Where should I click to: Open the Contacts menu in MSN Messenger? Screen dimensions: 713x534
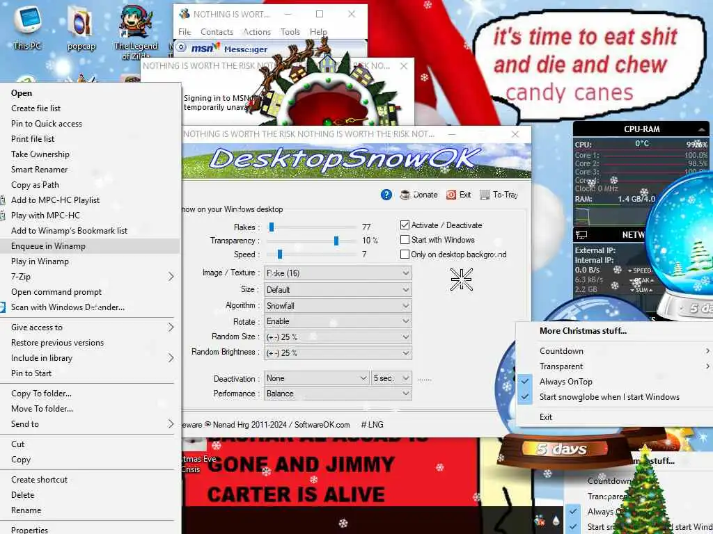pyautogui.click(x=217, y=32)
